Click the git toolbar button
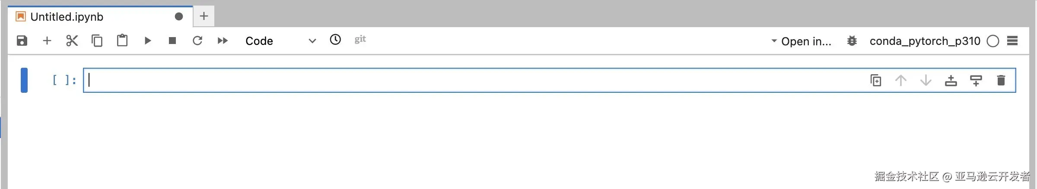Screen dimensions: 1037x189 (x=360, y=39)
